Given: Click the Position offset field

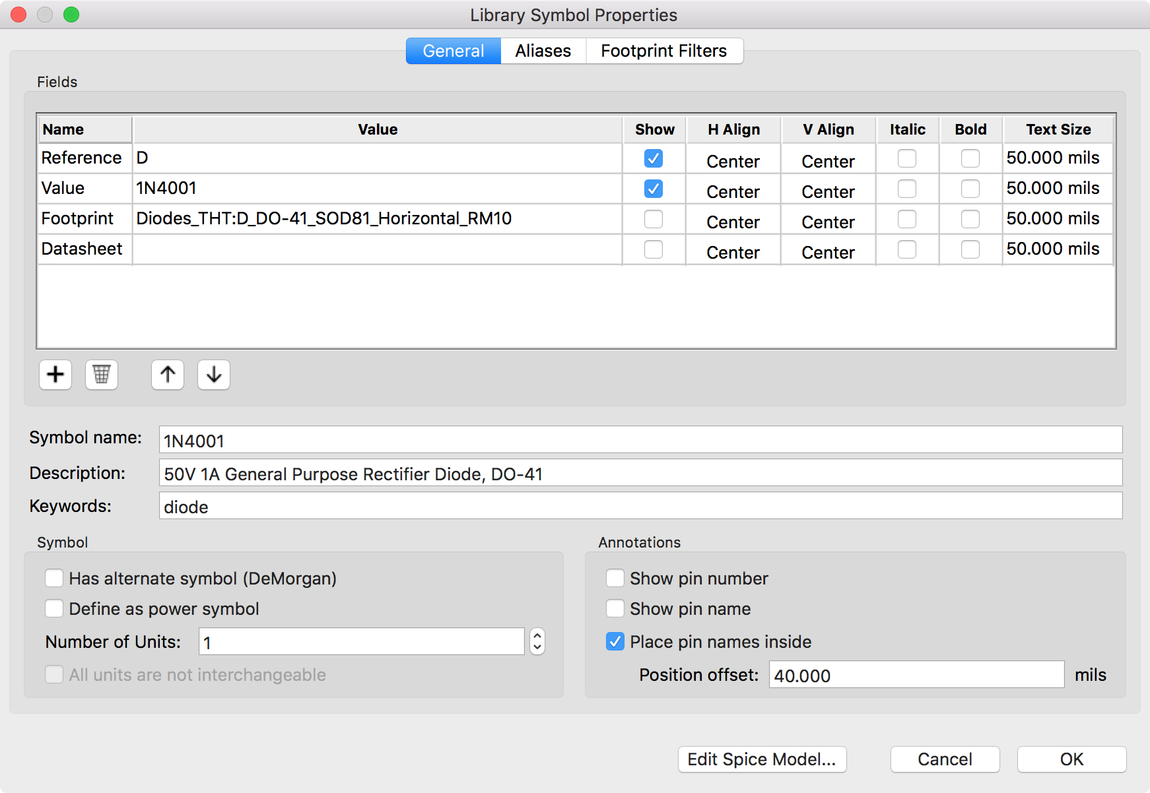Looking at the screenshot, I should coord(916,675).
